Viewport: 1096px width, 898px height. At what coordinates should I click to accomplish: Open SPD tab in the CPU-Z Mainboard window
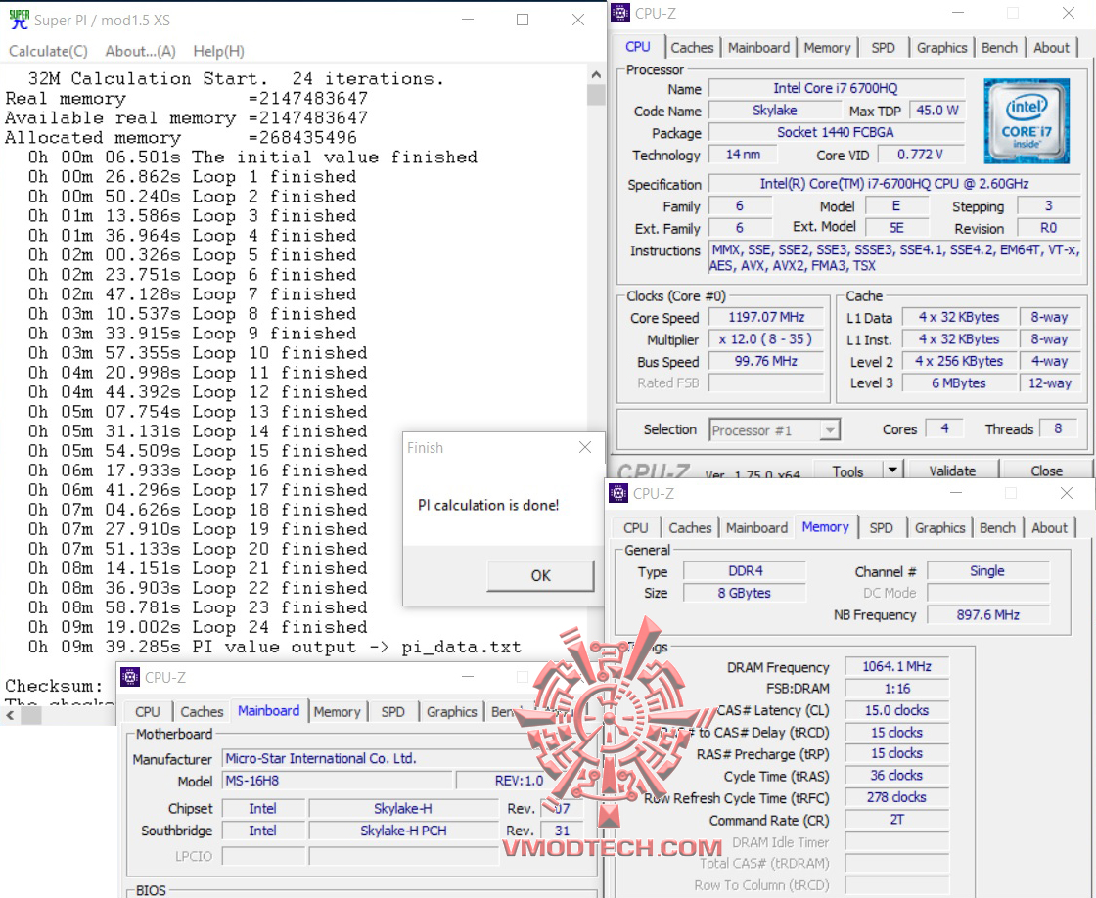[x=392, y=711]
